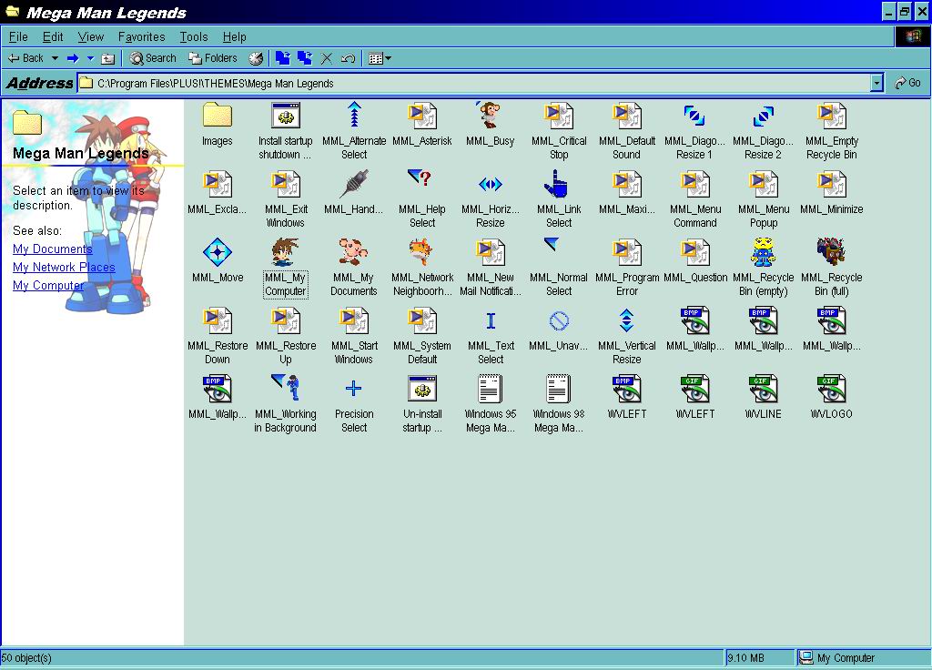932x670 pixels.
Task: Go forward with the Forward arrow
Action: [73, 58]
